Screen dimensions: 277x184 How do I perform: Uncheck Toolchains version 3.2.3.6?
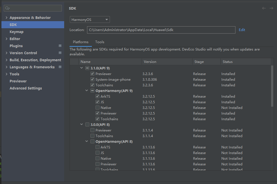coord(92,85)
